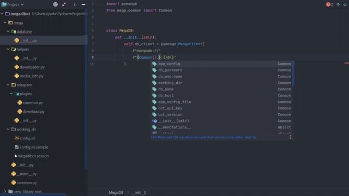Open the Project panel options kebab menu
Viewport: 349px width, 196px height.
75,4
